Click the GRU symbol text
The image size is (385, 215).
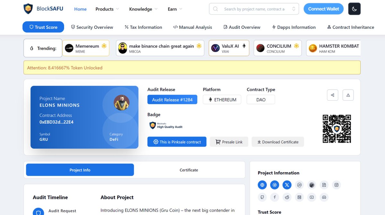(44, 139)
